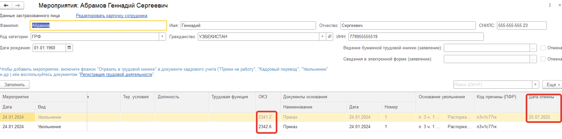Expand the Код категории dropdown

click(162, 37)
